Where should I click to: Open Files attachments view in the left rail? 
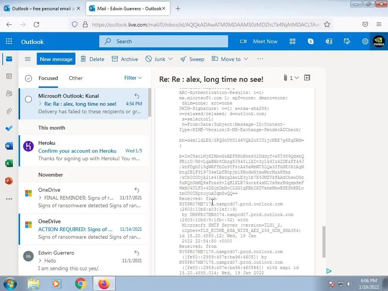click(9, 111)
